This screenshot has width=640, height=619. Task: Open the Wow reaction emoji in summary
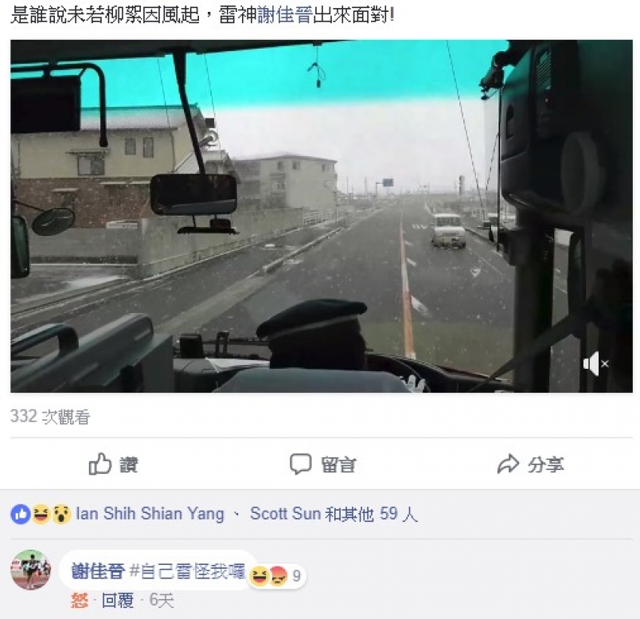[x=62, y=514]
